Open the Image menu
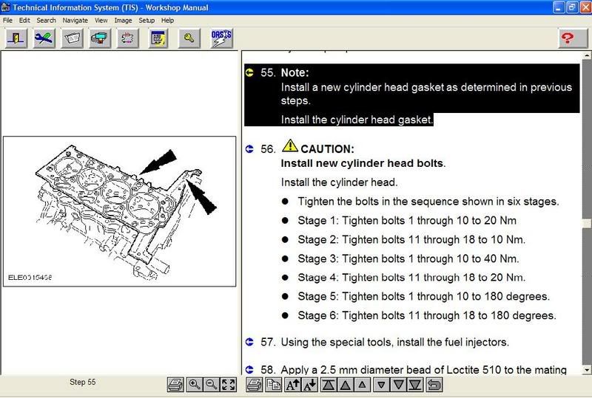Image resolution: width=592 pixels, height=398 pixels. [123, 21]
